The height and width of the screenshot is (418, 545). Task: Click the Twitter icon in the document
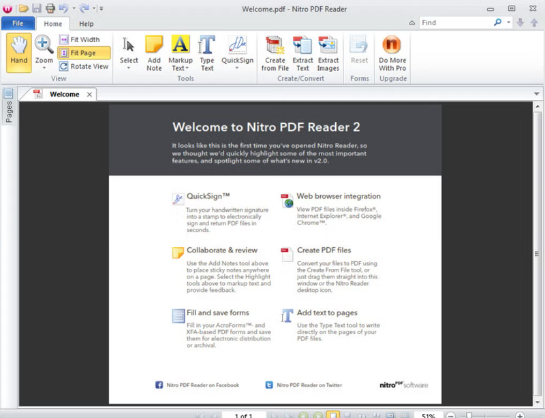click(x=269, y=385)
